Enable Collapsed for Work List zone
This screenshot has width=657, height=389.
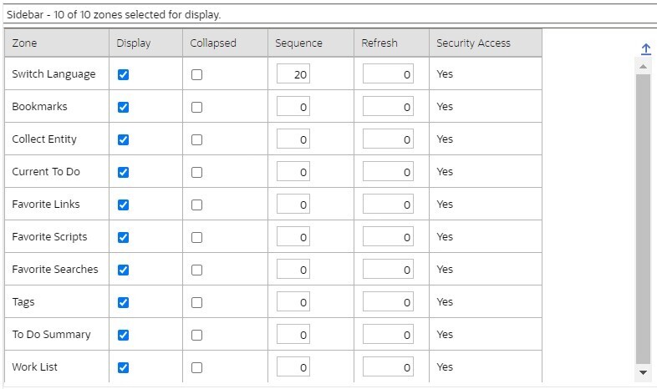[x=196, y=367]
